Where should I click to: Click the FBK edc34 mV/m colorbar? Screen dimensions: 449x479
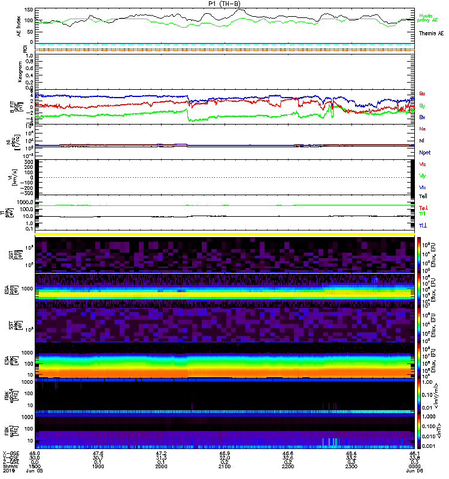419,396
